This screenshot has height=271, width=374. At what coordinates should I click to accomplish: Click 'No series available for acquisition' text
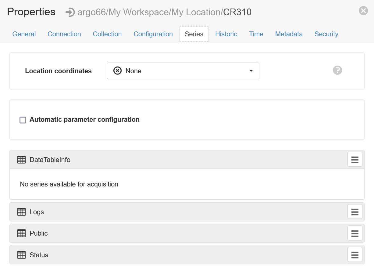(69, 184)
